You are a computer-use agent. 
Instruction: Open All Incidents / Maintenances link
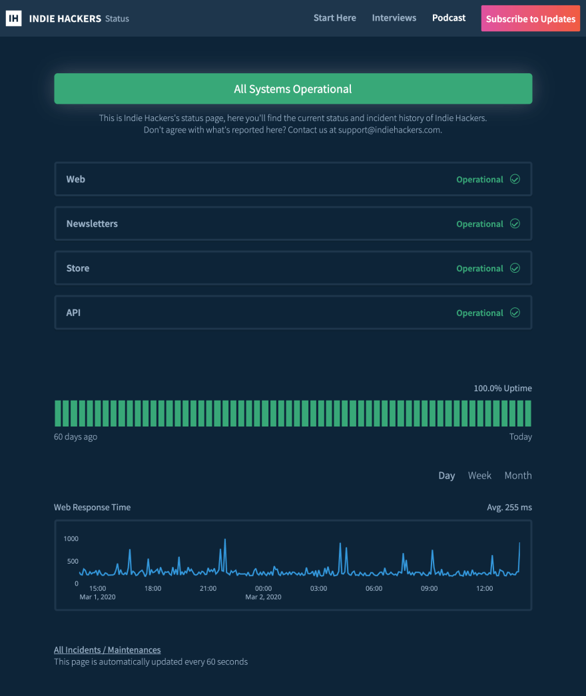click(x=107, y=649)
